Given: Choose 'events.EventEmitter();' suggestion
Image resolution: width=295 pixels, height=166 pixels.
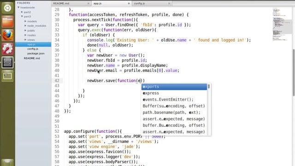Looking at the screenshot, I should [x=174, y=100].
